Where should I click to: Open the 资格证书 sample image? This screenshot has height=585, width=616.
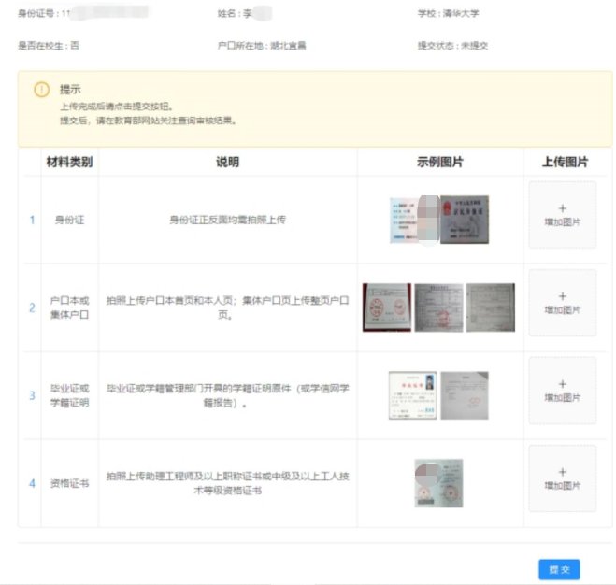[x=437, y=483]
